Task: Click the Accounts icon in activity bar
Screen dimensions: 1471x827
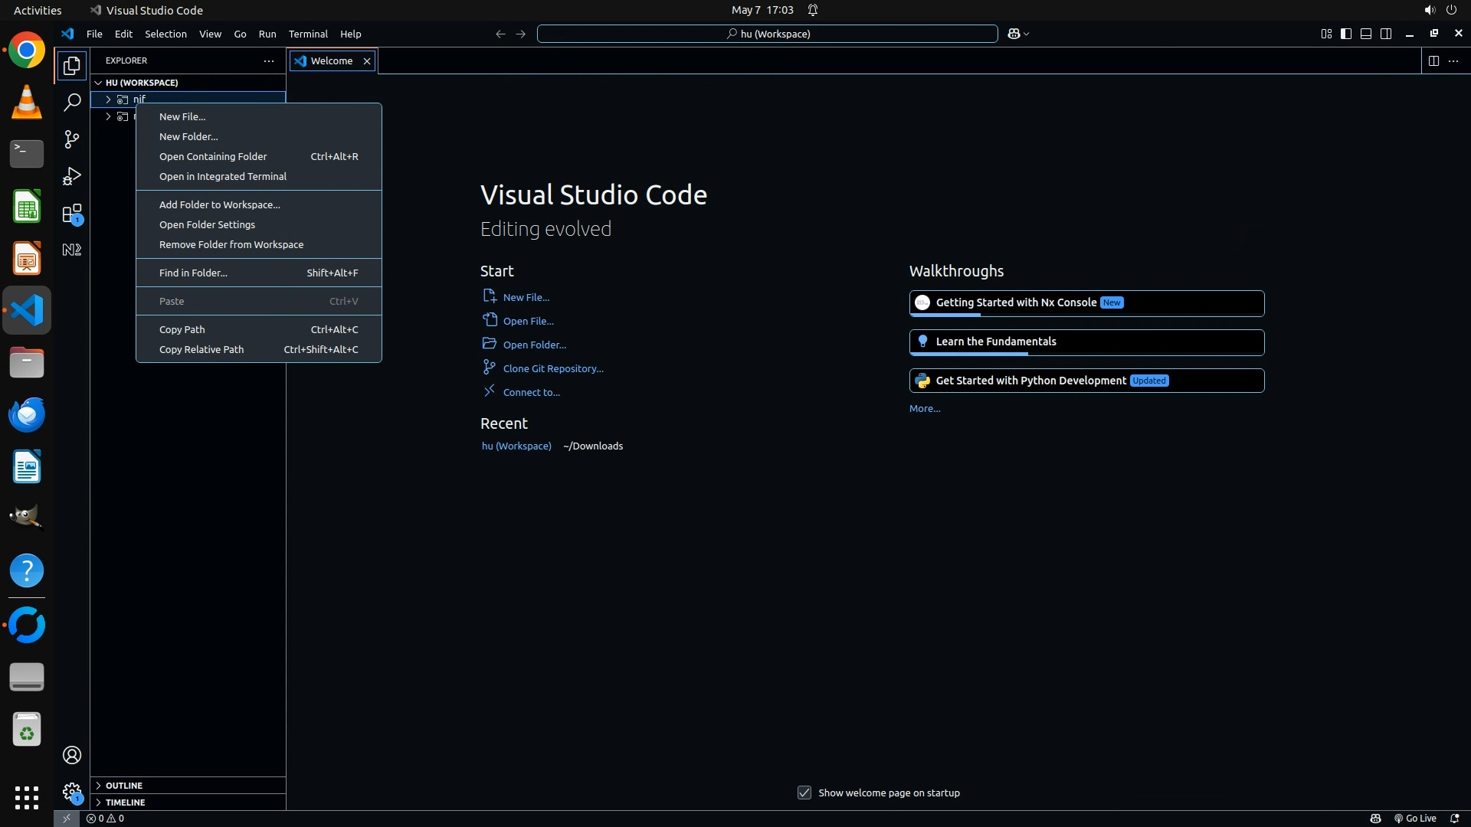Action: (x=71, y=755)
